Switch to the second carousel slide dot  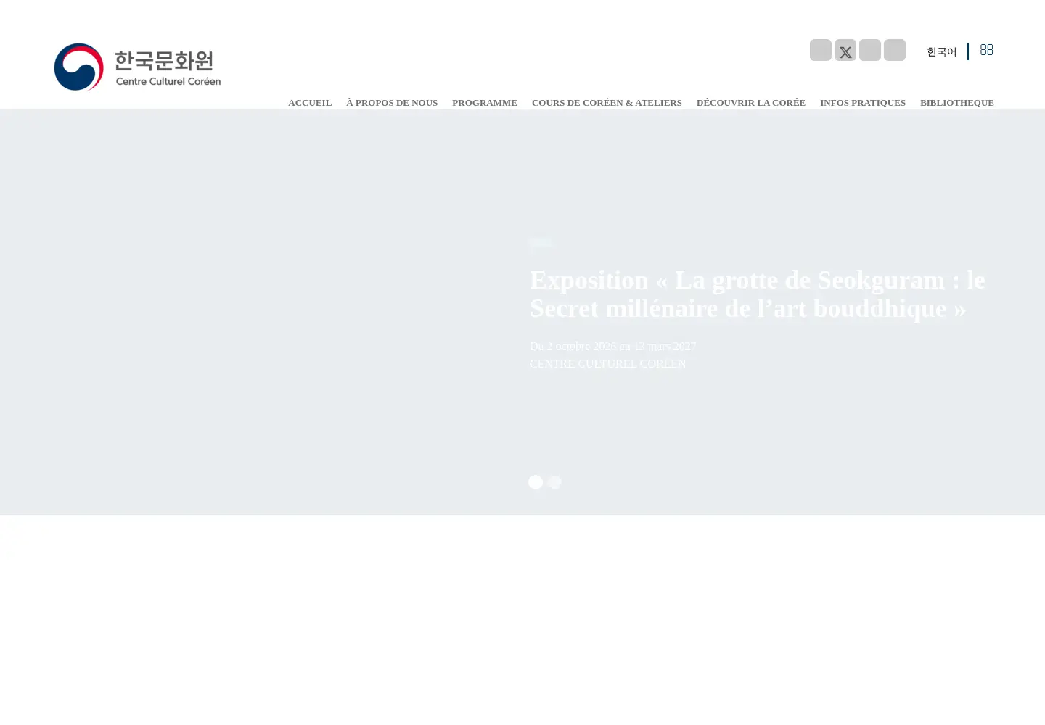coord(555,482)
